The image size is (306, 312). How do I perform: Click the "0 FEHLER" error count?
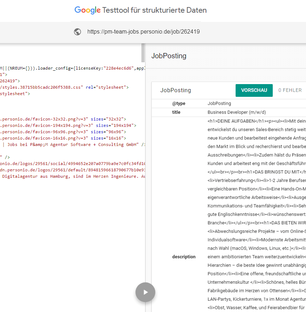tap(290, 90)
